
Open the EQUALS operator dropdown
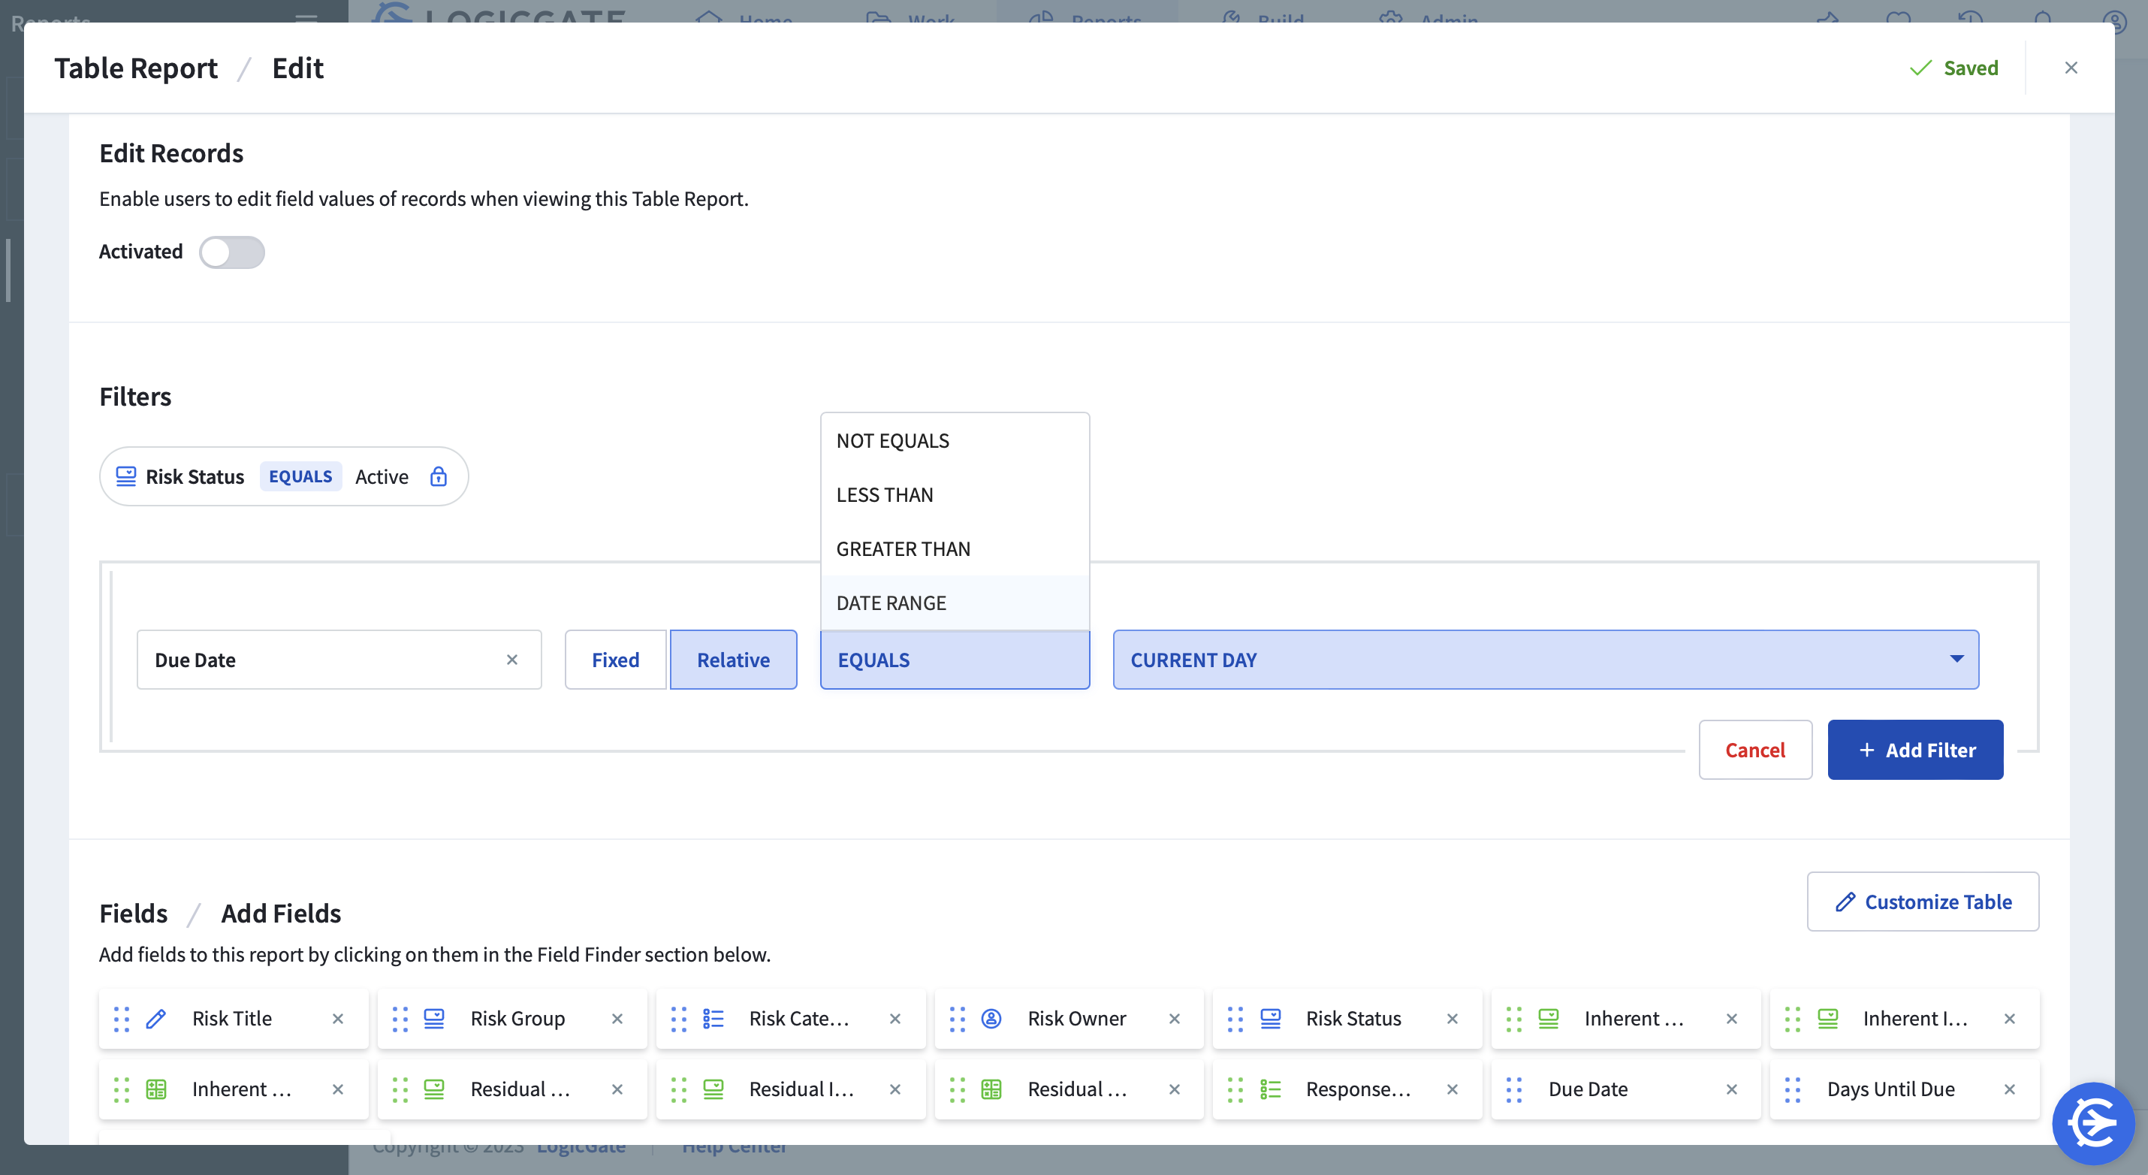point(955,660)
